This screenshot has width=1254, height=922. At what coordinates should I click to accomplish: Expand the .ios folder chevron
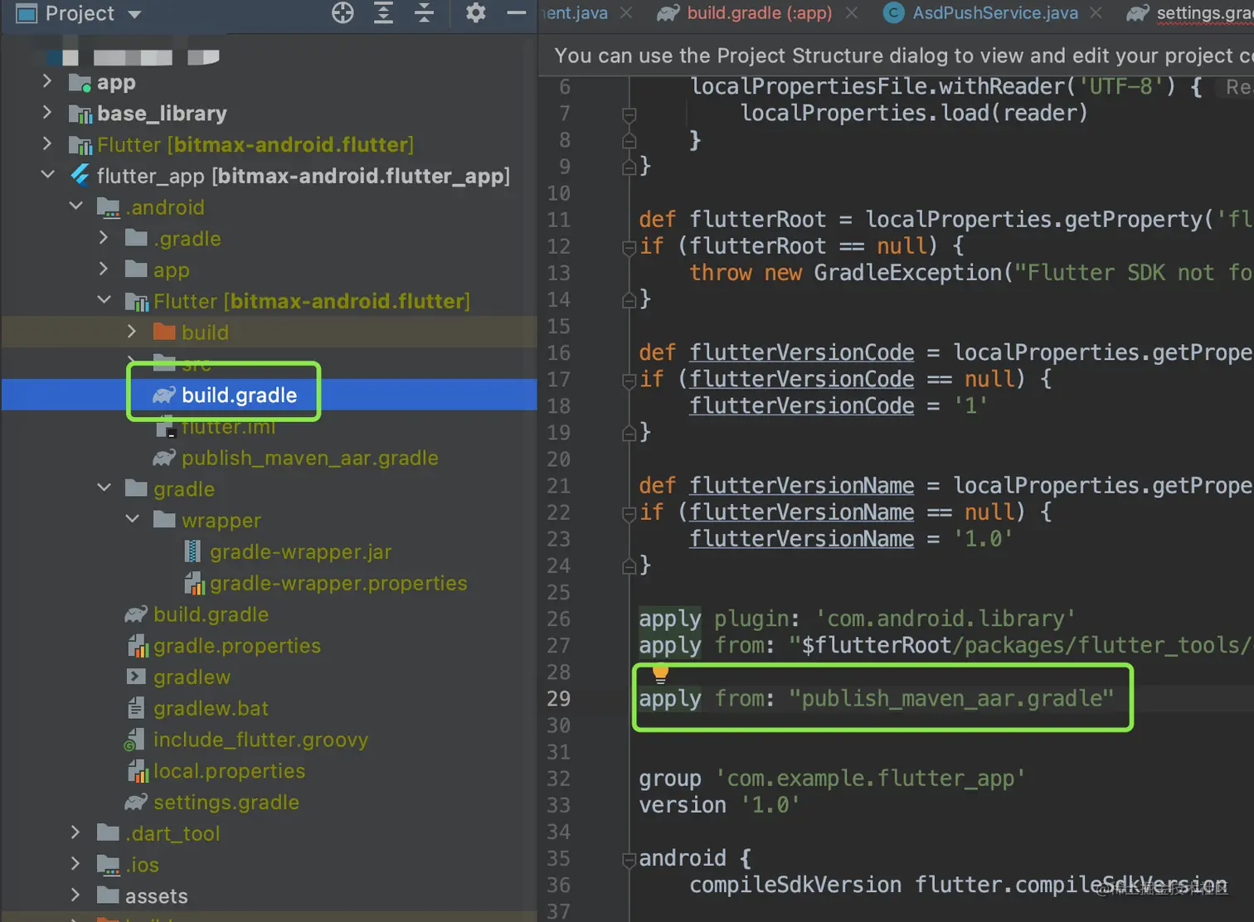(75, 864)
